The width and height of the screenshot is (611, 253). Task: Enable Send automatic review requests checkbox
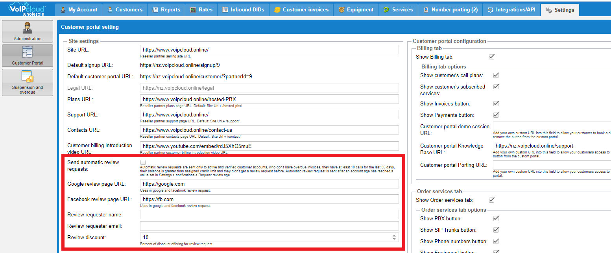[143, 163]
